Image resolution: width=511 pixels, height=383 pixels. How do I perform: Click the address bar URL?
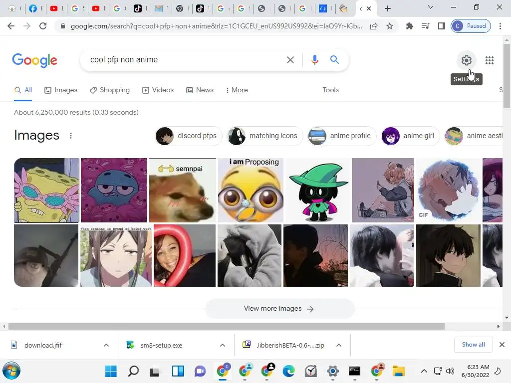click(216, 26)
